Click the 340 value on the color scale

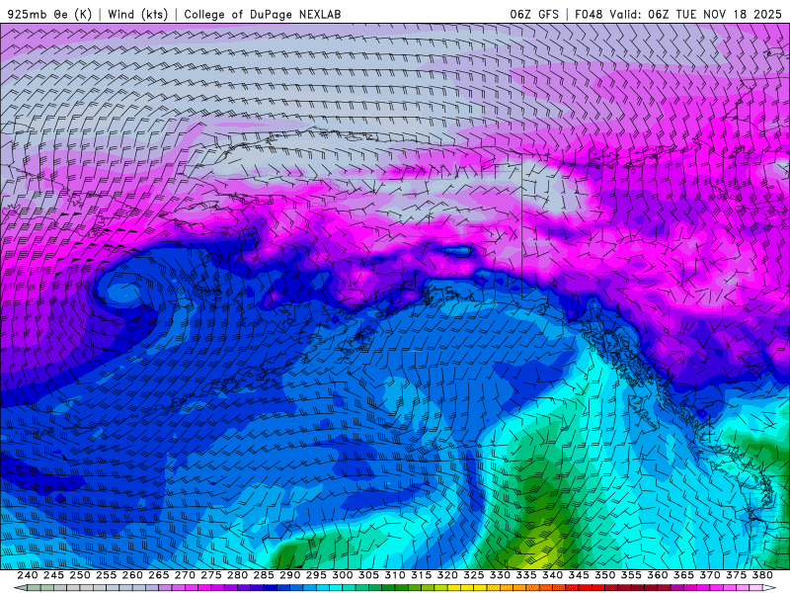click(552, 575)
